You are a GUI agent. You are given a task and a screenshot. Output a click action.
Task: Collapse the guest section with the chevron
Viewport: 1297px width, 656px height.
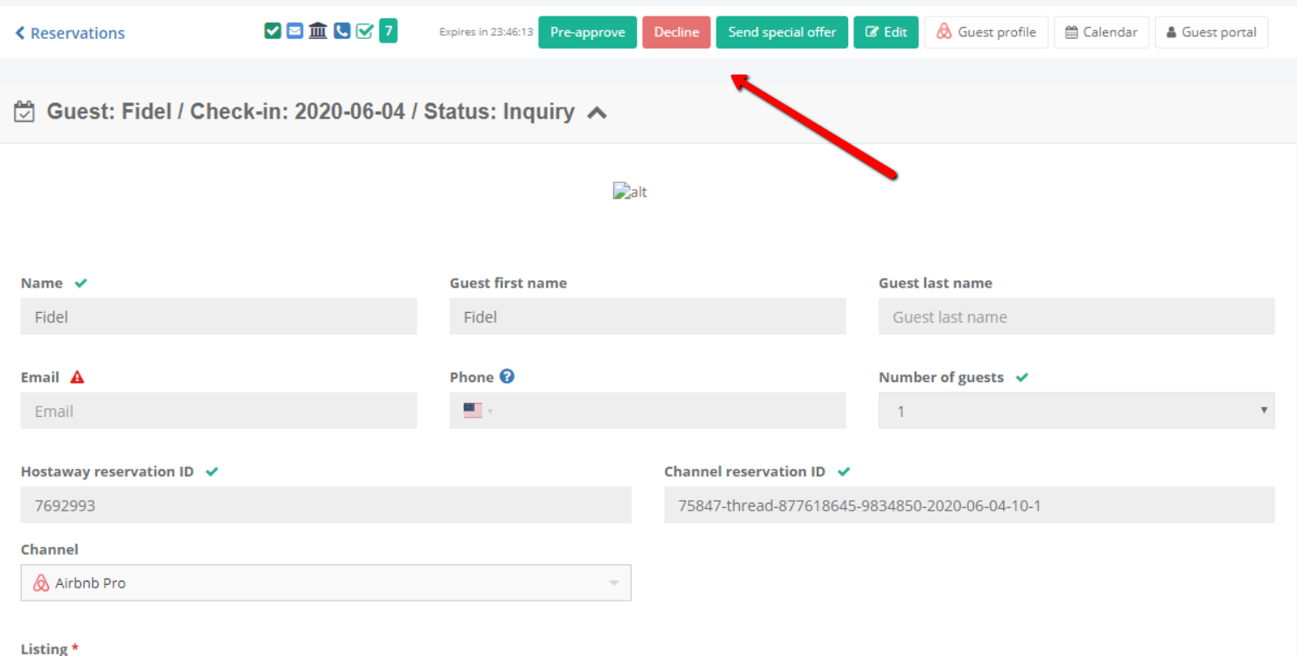[597, 113]
